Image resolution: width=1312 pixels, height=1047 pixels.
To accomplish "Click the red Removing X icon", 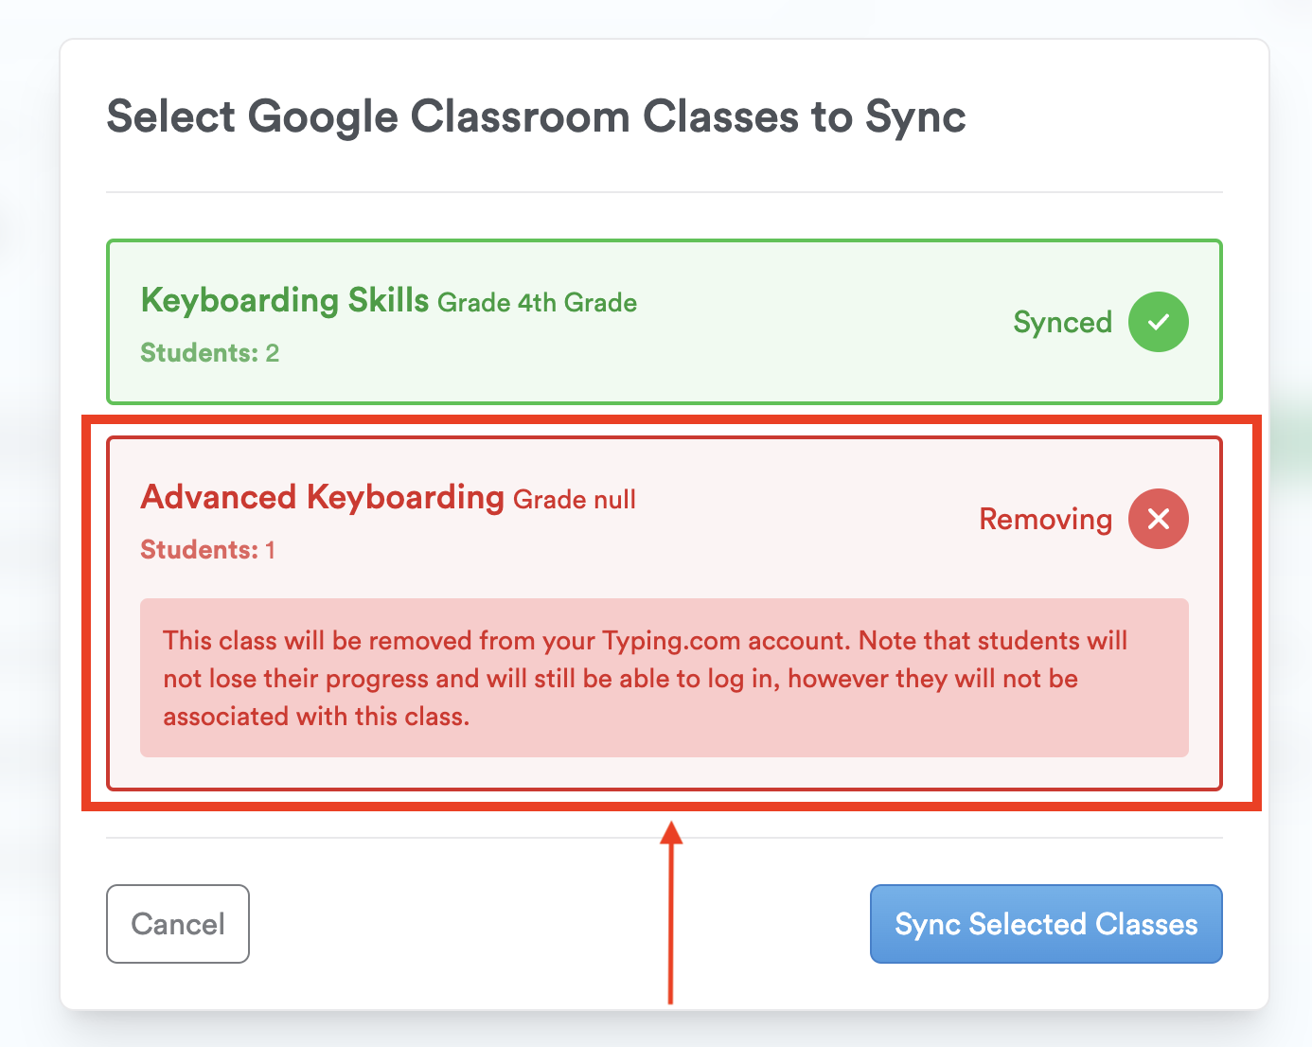I will click(1158, 519).
